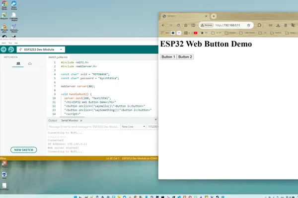Screen dimensions: 298x198
Task: Toggle the browser split view icon
Action: click(x=193, y=25)
